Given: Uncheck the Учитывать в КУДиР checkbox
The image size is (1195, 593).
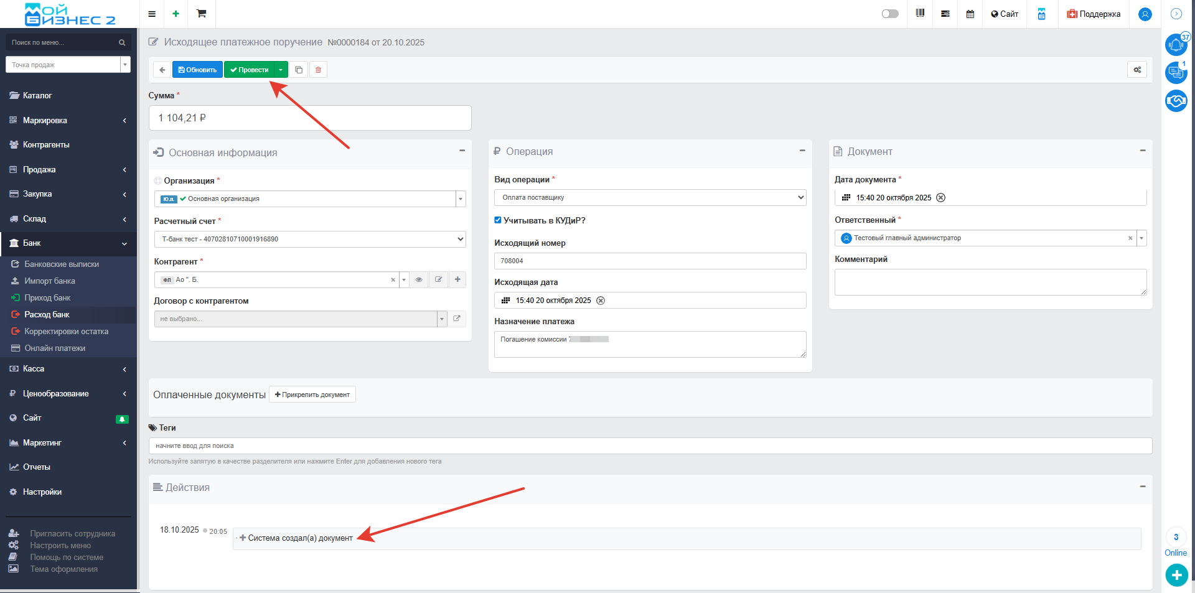Looking at the screenshot, I should [x=498, y=220].
